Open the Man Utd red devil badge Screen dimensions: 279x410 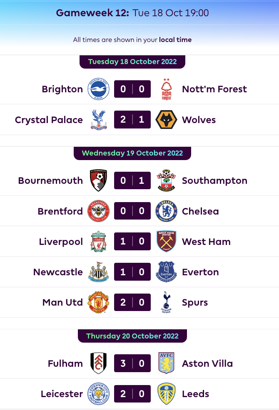pyautogui.click(x=98, y=302)
